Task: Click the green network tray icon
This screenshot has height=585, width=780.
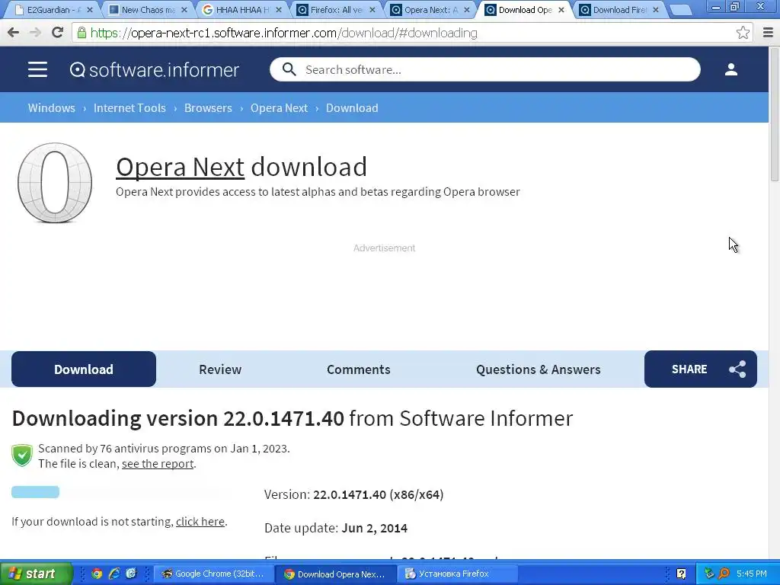Action: [709, 574]
